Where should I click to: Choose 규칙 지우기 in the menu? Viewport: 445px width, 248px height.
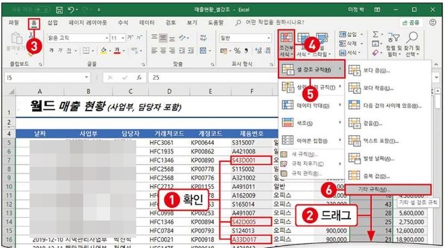click(x=311, y=164)
